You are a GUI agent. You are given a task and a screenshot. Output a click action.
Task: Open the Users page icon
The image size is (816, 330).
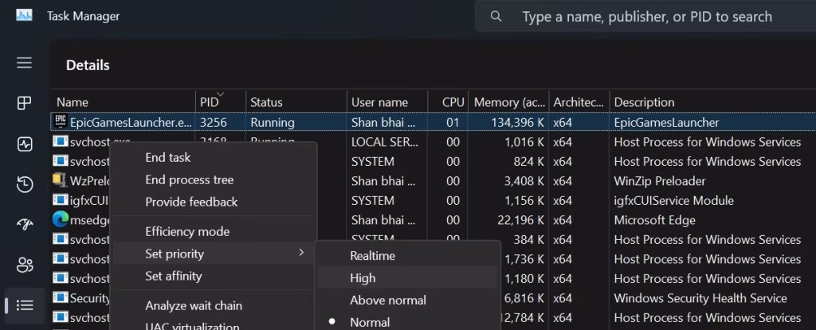point(25,265)
